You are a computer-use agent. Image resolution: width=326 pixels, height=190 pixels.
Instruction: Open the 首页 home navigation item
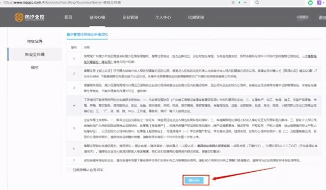[68, 17]
